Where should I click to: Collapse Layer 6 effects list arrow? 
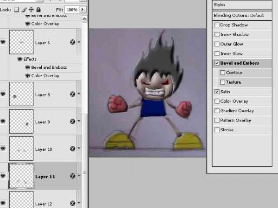(79, 42)
